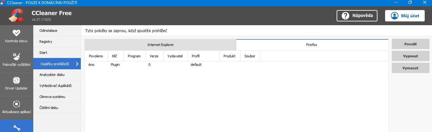Sort by Vydavatel column header

coord(176,56)
